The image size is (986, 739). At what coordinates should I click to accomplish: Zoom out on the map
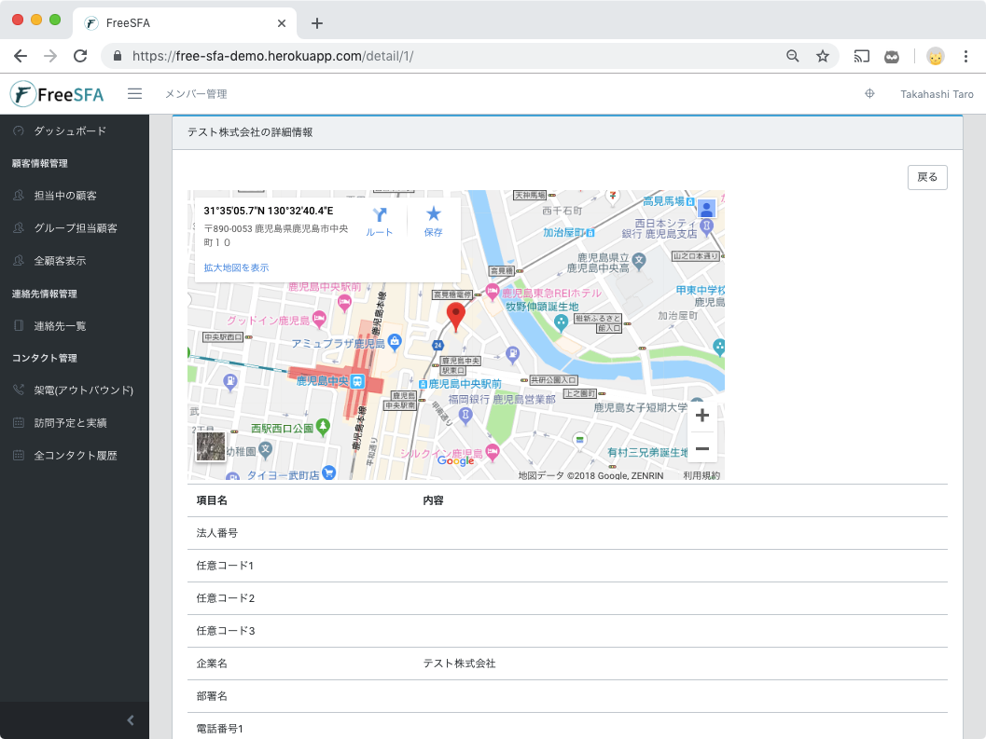702,449
